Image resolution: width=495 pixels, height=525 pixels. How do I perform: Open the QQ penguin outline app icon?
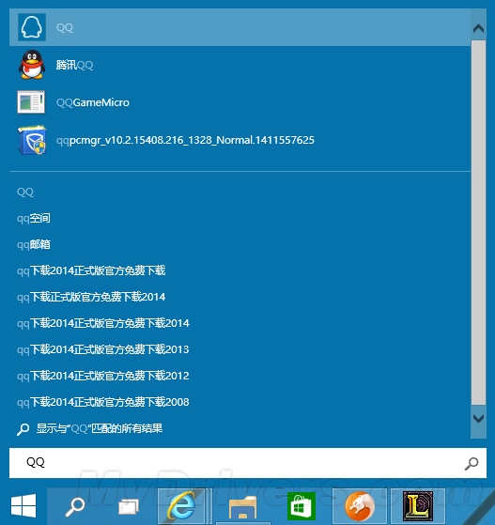(32, 27)
